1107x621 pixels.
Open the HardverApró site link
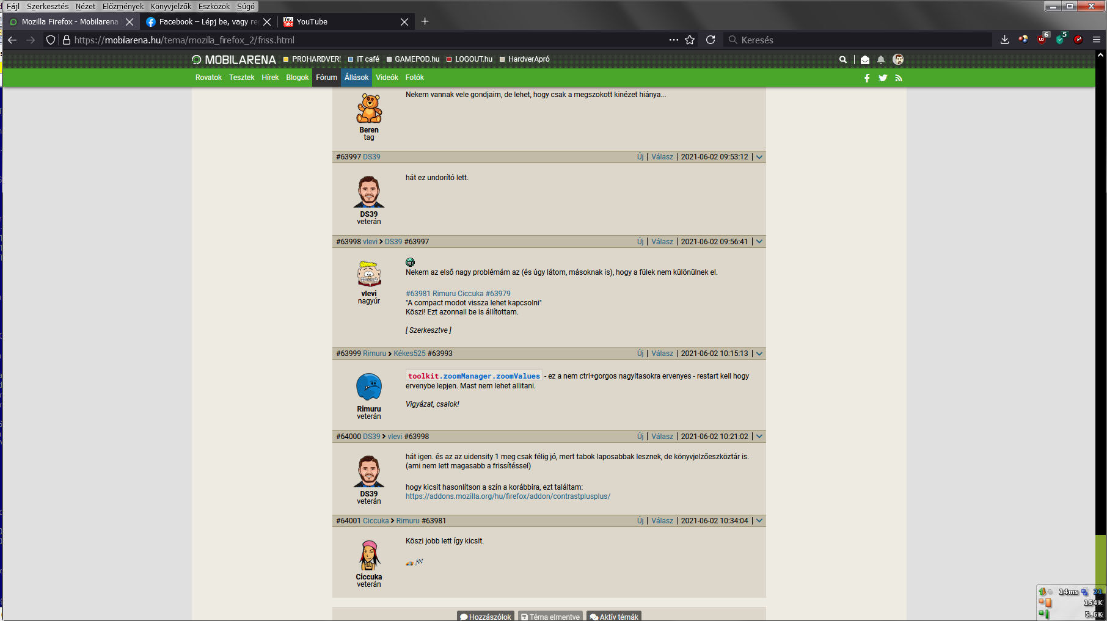pyautogui.click(x=525, y=59)
